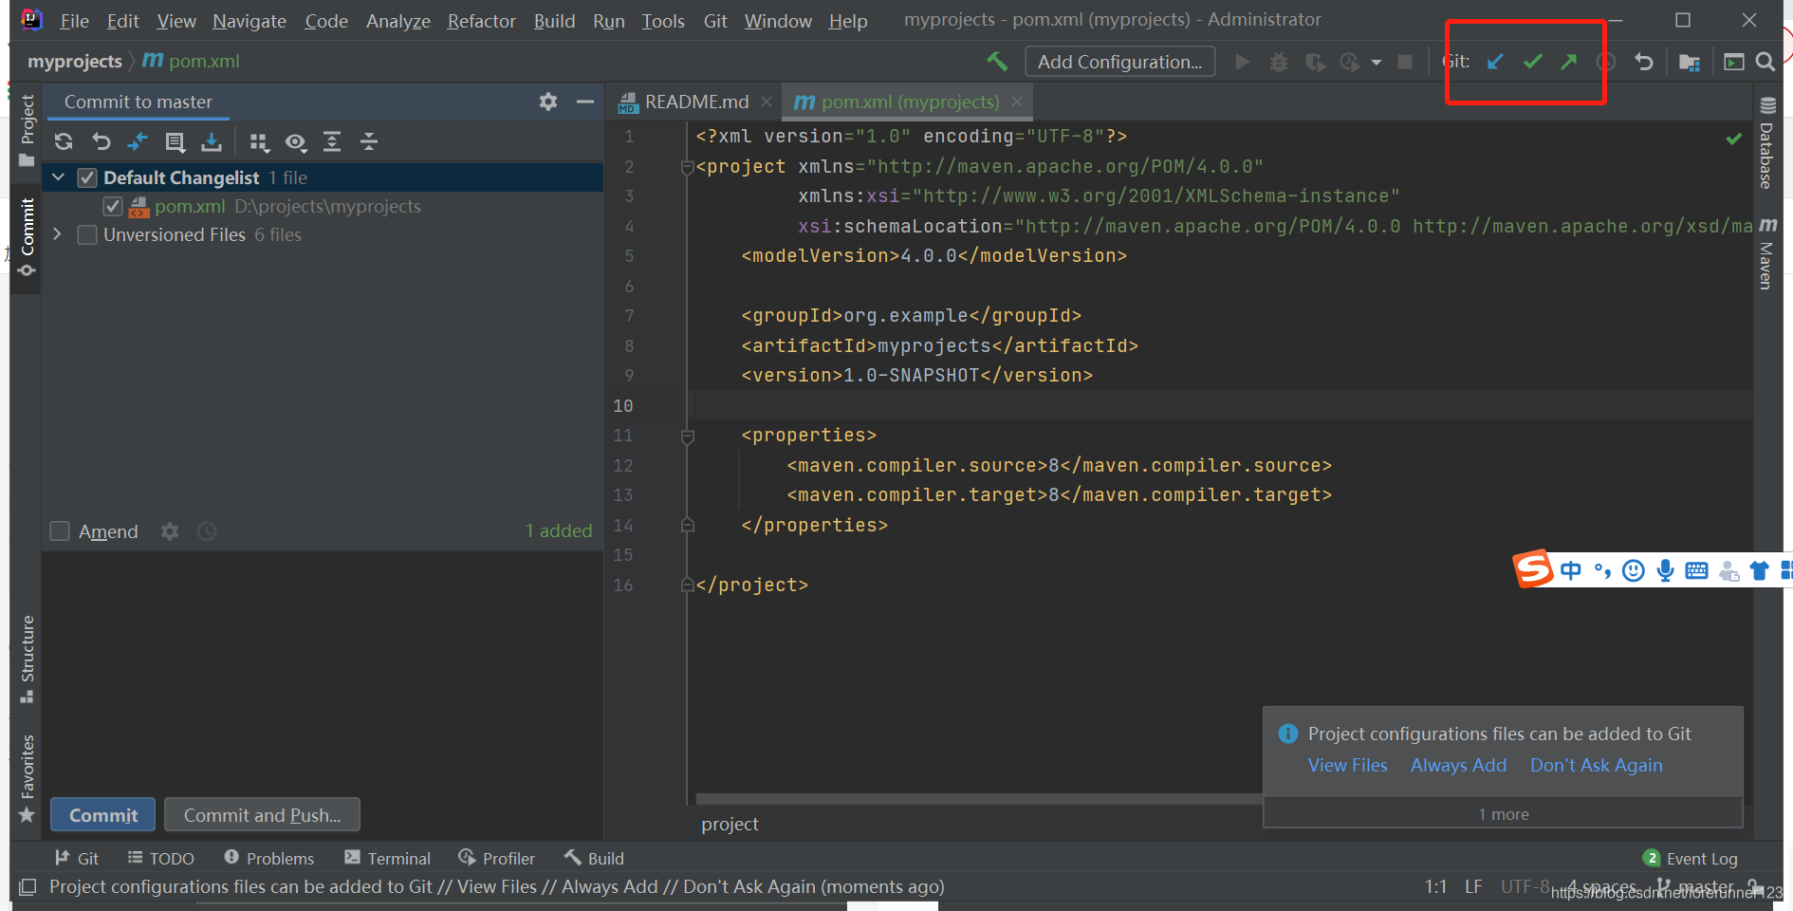Viewport: 1793px width, 911px height.
Task: Open the Favorites side tool window
Action: pyautogui.click(x=27, y=777)
